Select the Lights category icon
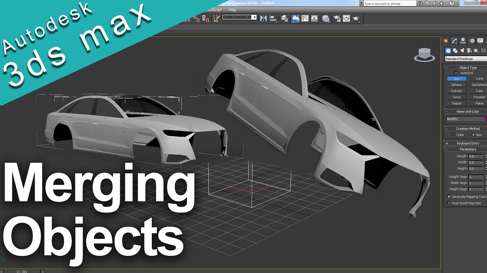Viewport: 487px width, 273px height. point(462,50)
